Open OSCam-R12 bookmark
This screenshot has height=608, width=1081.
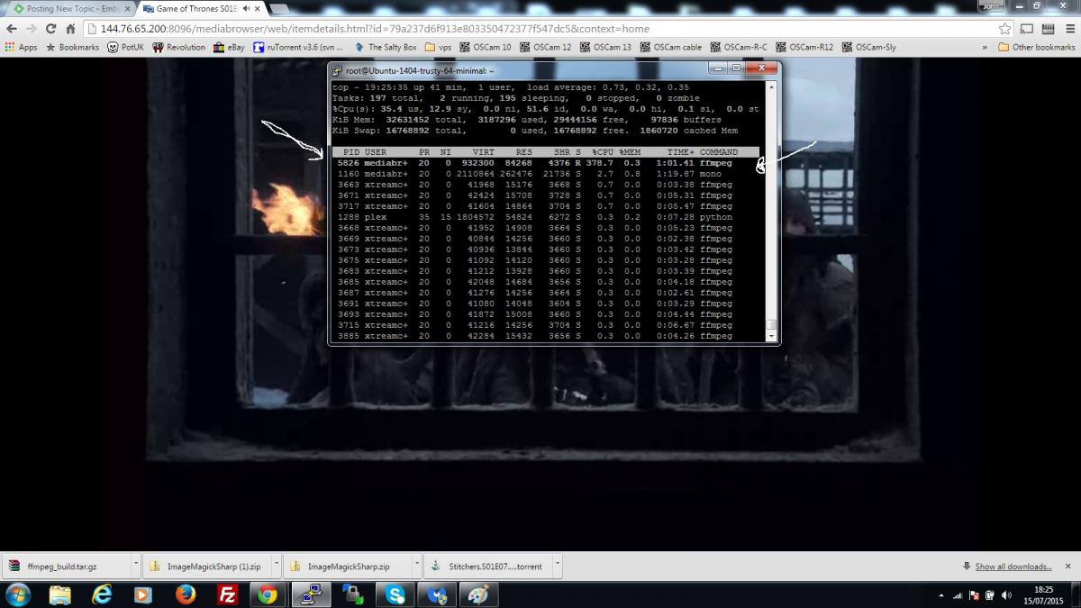pyautogui.click(x=805, y=47)
